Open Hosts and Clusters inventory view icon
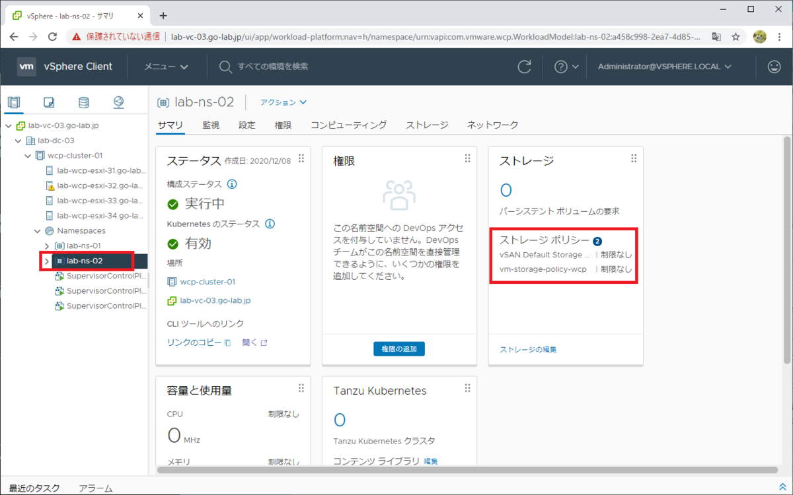Image resolution: width=793 pixels, height=495 pixels. coord(14,102)
